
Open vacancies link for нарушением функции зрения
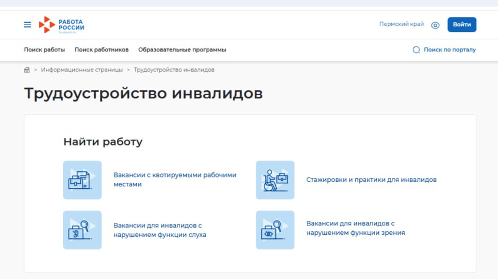355,228
